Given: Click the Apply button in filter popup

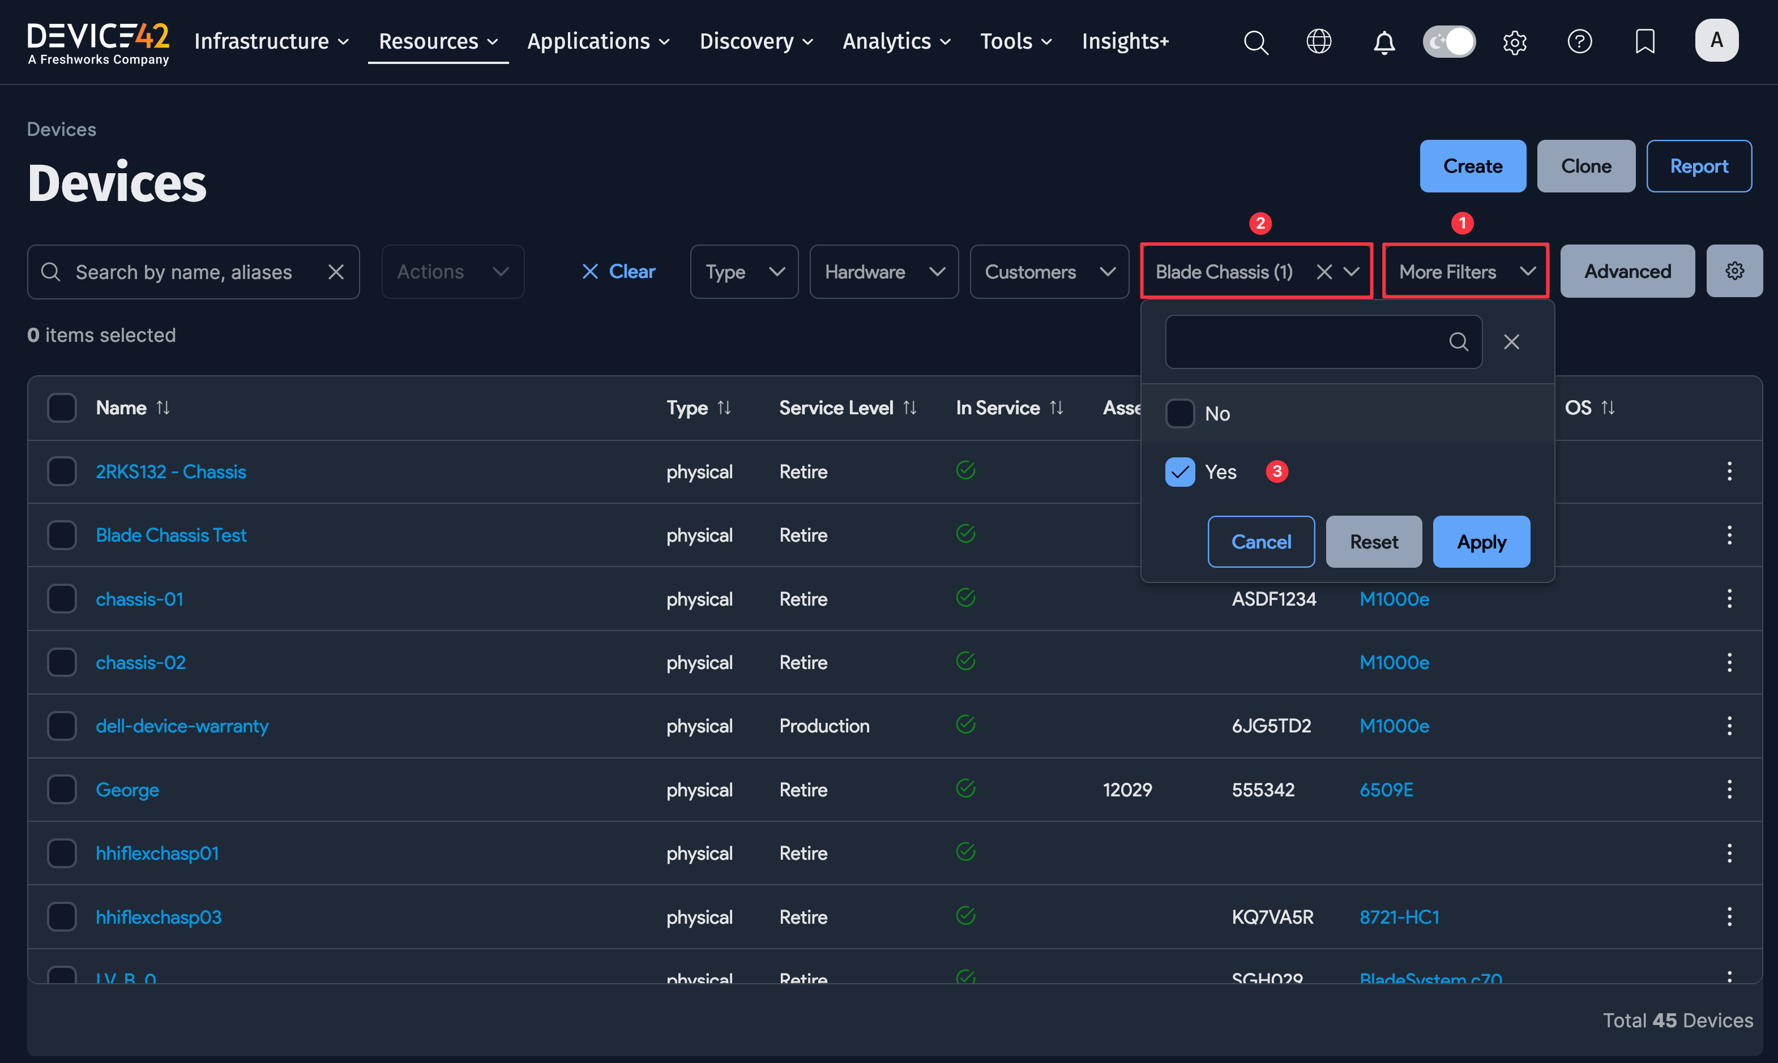Looking at the screenshot, I should coord(1481,542).
